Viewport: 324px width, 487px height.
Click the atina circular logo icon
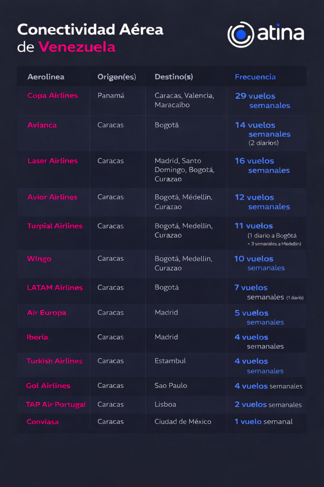241,35
